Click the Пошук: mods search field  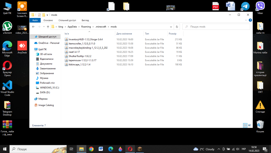[x=216, y=27]
